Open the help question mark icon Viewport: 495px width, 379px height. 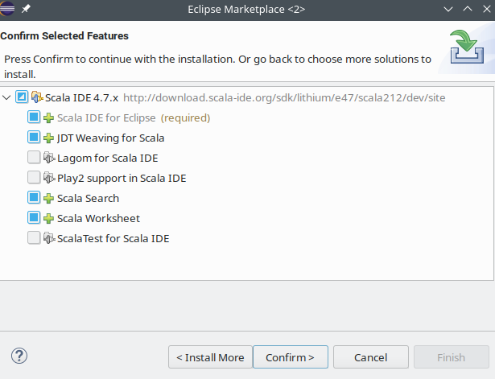[x=19, y=356]
